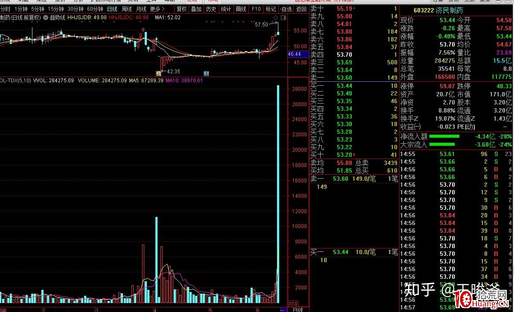The height and width of the screenshot is (312, 514).
Task: Switch chart to 1分钟 period
Action: (21, 9)
